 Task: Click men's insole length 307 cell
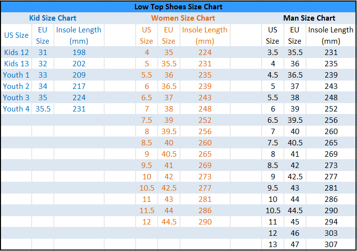pos(331,245)
